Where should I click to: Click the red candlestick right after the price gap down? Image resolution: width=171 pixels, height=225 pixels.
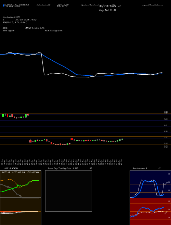(x=30, y=141)
